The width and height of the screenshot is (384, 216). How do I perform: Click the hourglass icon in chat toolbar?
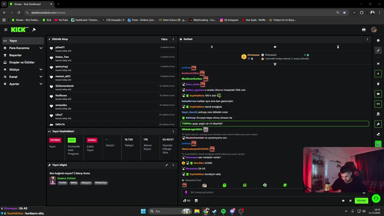pos(338,47)
